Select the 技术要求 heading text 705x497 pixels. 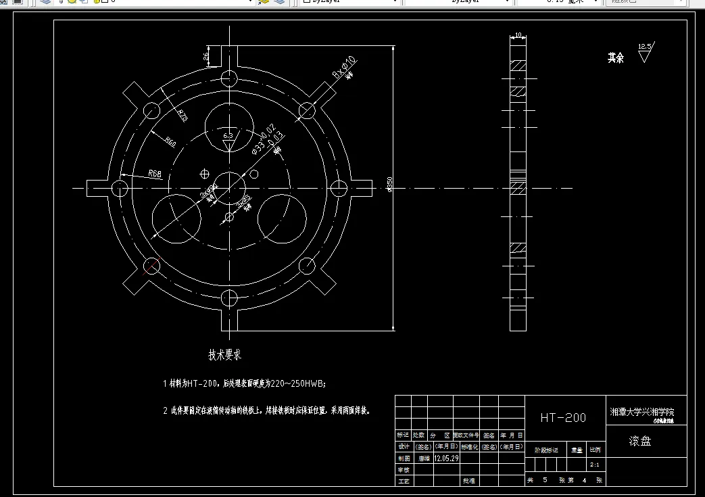[225, 354]
